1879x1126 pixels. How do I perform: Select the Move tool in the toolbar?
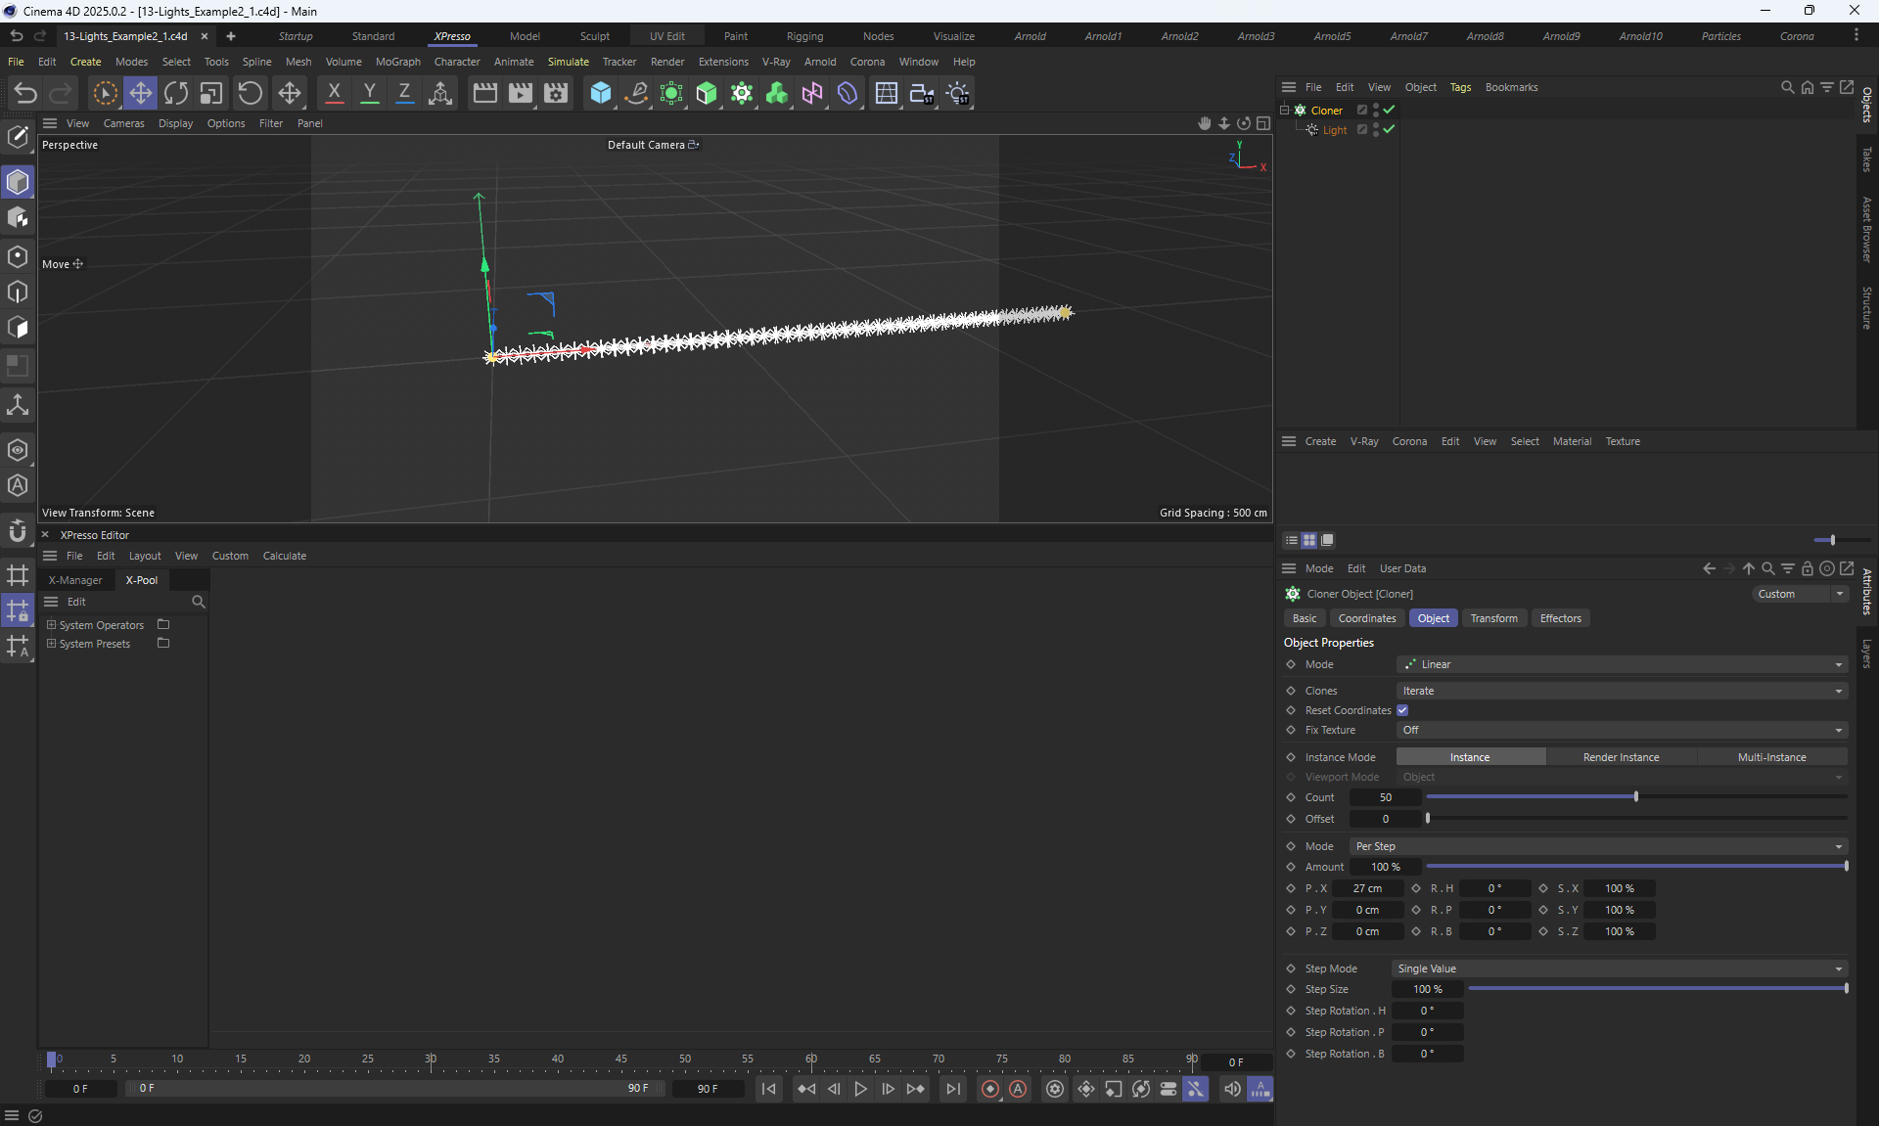coord(141,93)
